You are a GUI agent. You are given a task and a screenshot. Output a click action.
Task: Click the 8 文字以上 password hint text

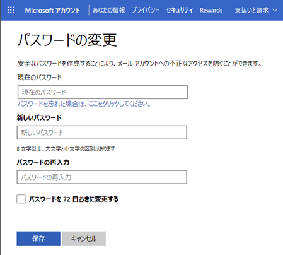click(66, 149)
